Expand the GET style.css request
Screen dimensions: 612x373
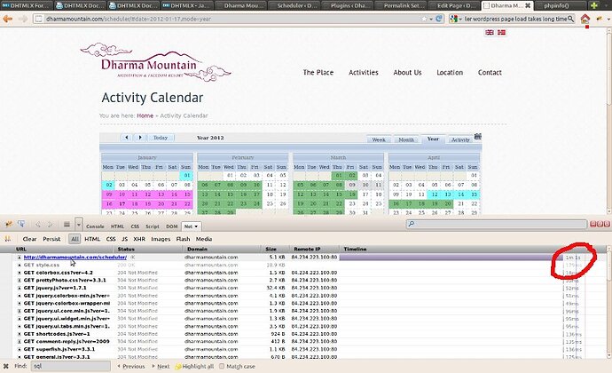(20, 265)
